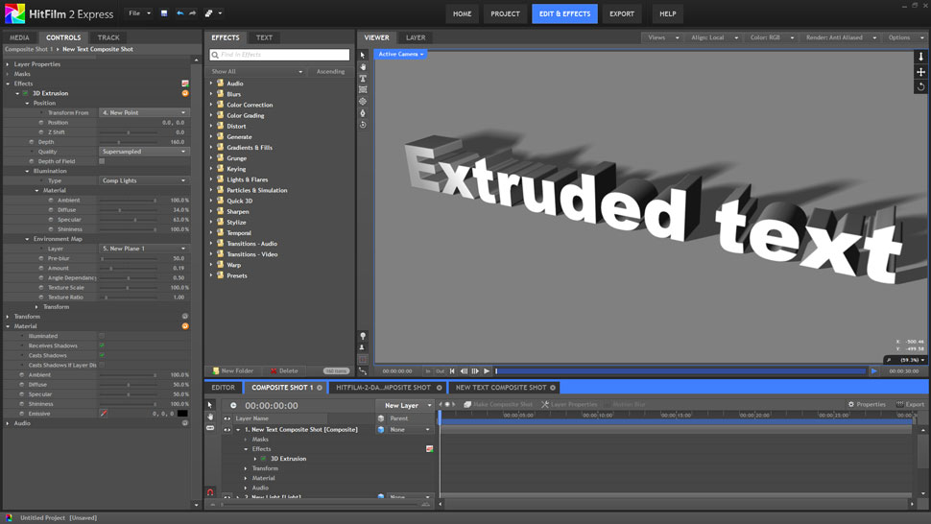Select the Hand tool in the viewer toolbar
931x524 pixels.
pos(363,67)
